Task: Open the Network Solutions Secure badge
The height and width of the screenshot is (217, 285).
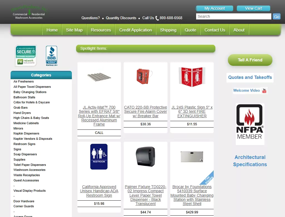Action: (26, 56)
